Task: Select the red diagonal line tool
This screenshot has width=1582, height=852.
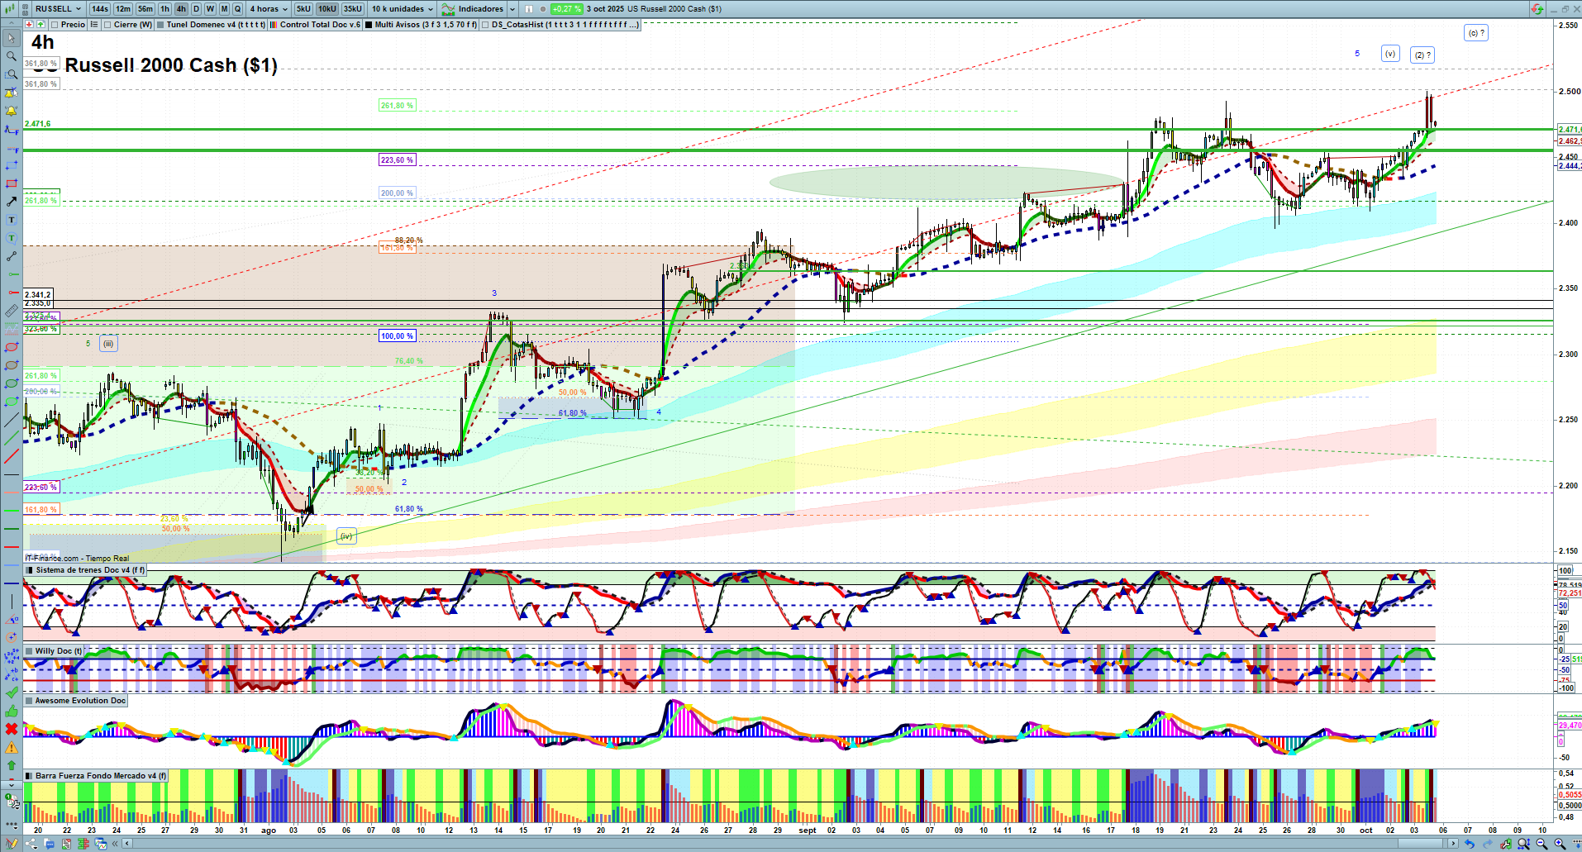Action: point(12,456)
